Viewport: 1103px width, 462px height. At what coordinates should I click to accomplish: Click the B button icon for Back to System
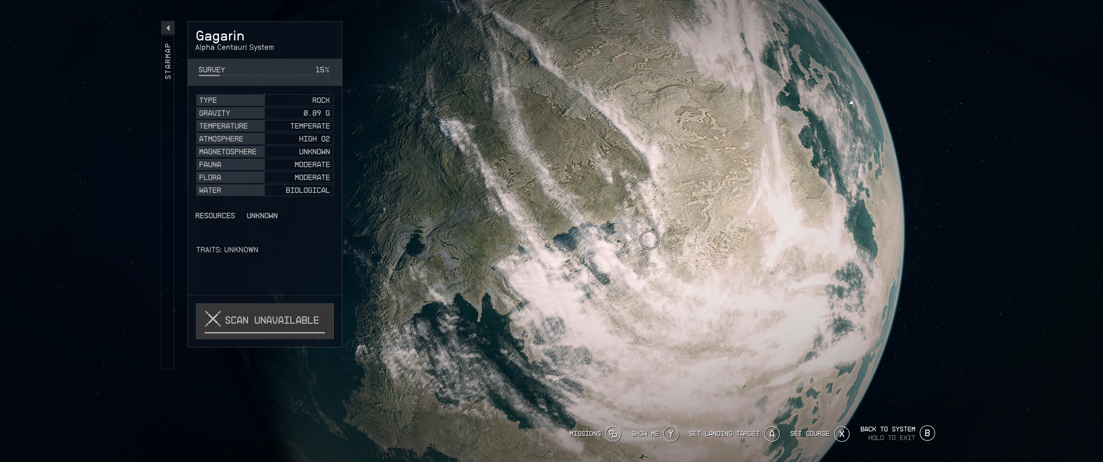927,433
